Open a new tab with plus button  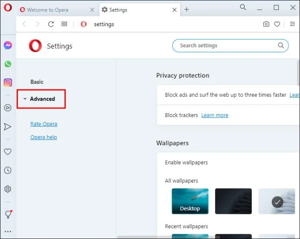coord(187,10)
